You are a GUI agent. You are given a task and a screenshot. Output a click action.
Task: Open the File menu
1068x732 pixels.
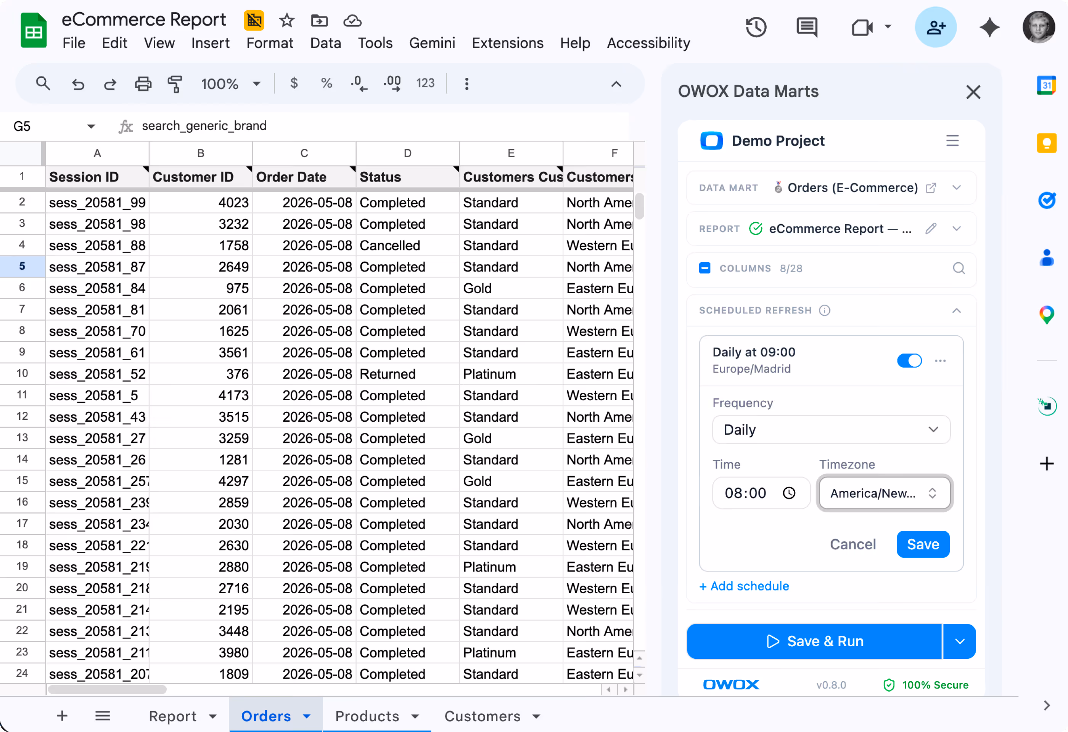[74, 43]
